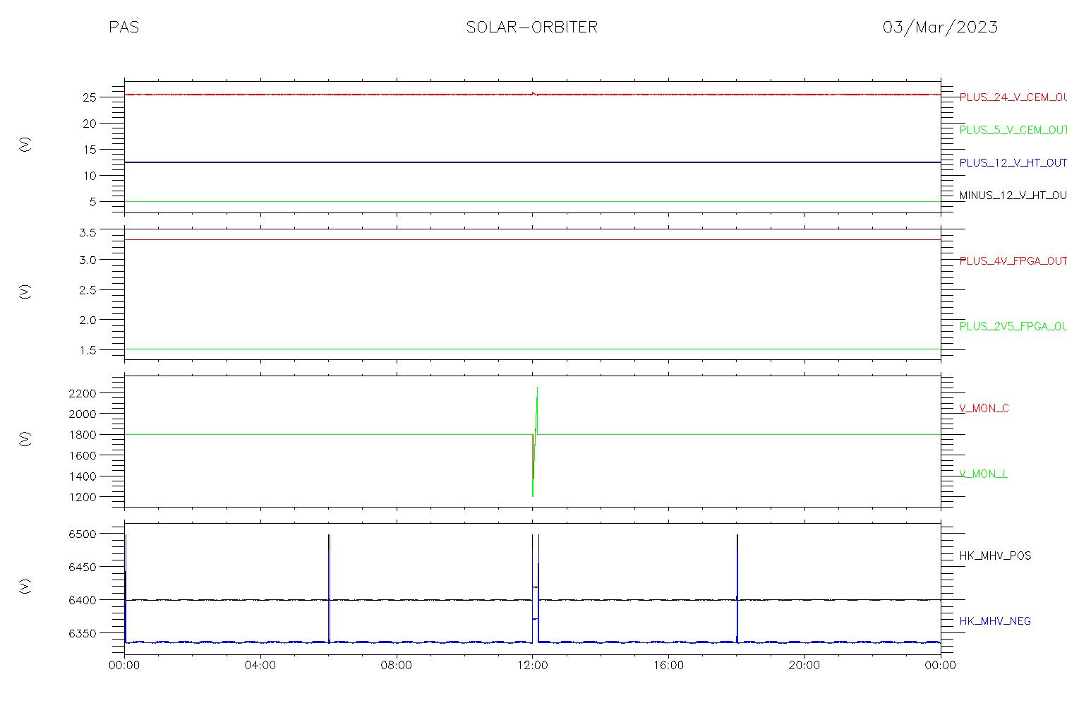Viewport: 1067px width, 720px height.
Task: Click the V_MON_L legend label
Action: [x=983, y=474]
